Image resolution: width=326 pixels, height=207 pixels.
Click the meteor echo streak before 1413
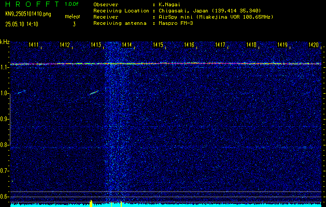point(94,93)
